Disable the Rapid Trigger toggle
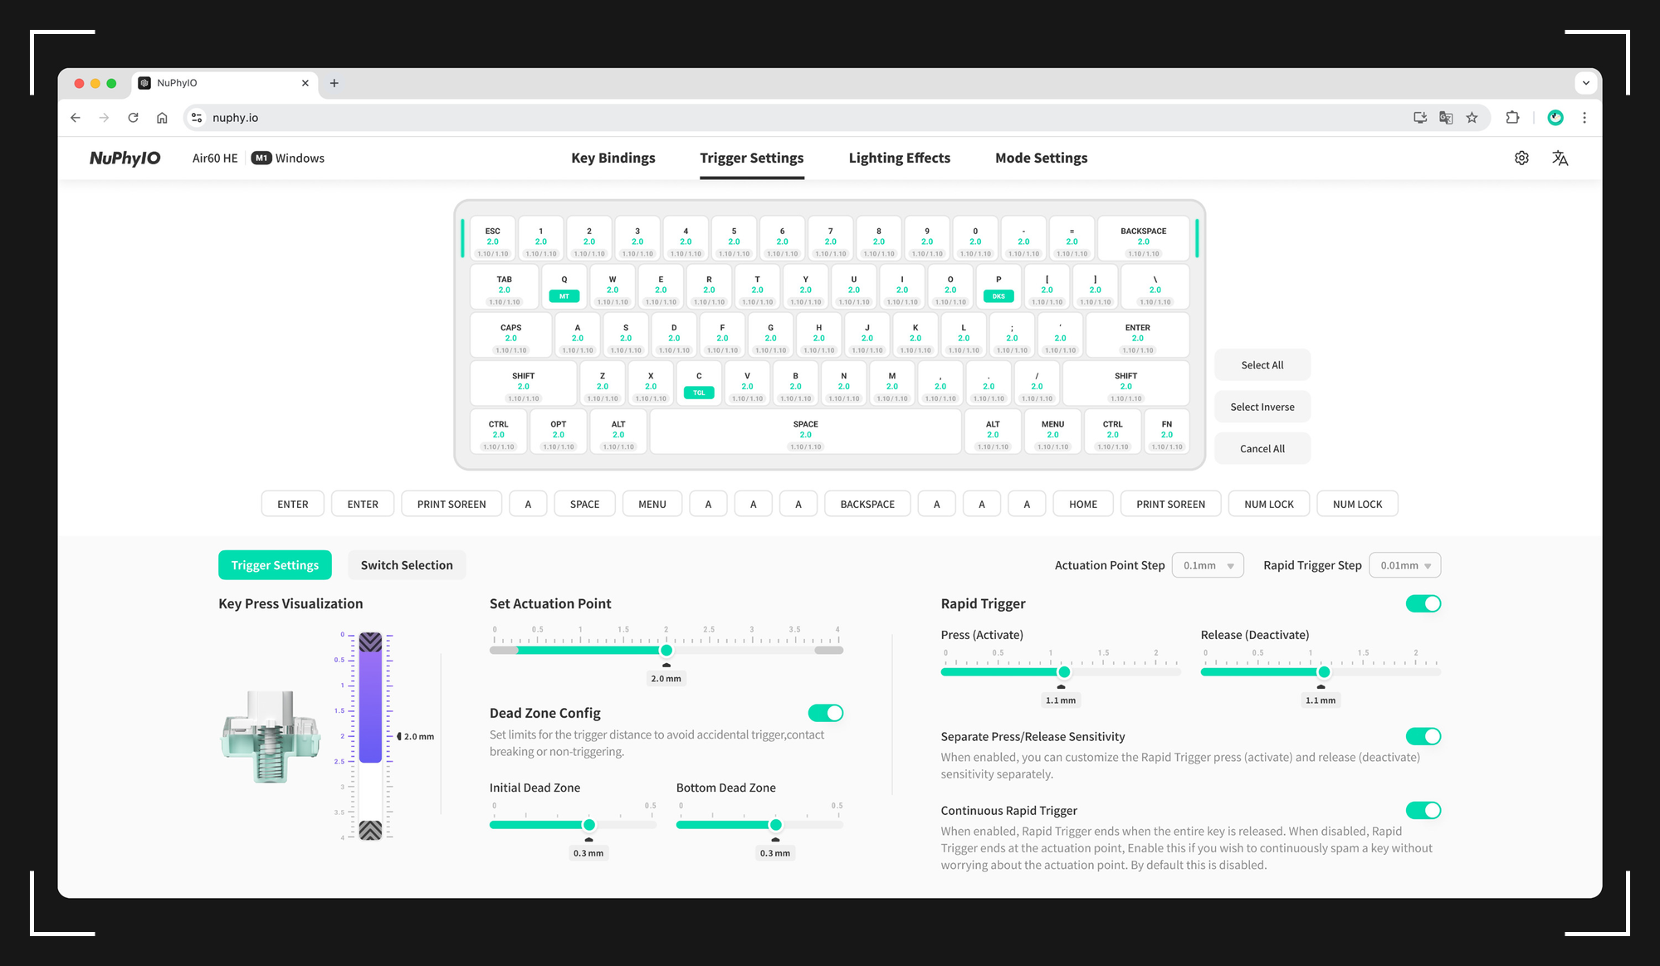Screen dimensions: 1660x966 [x=1423, y=603]
